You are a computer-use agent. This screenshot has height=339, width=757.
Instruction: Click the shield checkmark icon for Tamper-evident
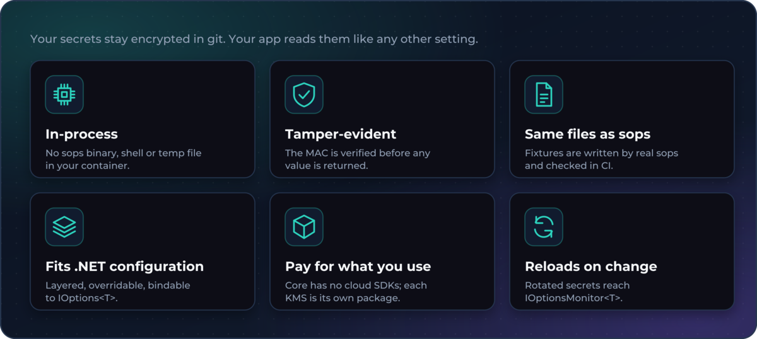pyautogui.click(x=304, y=95)
